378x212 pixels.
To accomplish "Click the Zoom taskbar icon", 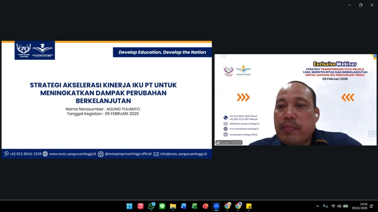I will 216,206.
